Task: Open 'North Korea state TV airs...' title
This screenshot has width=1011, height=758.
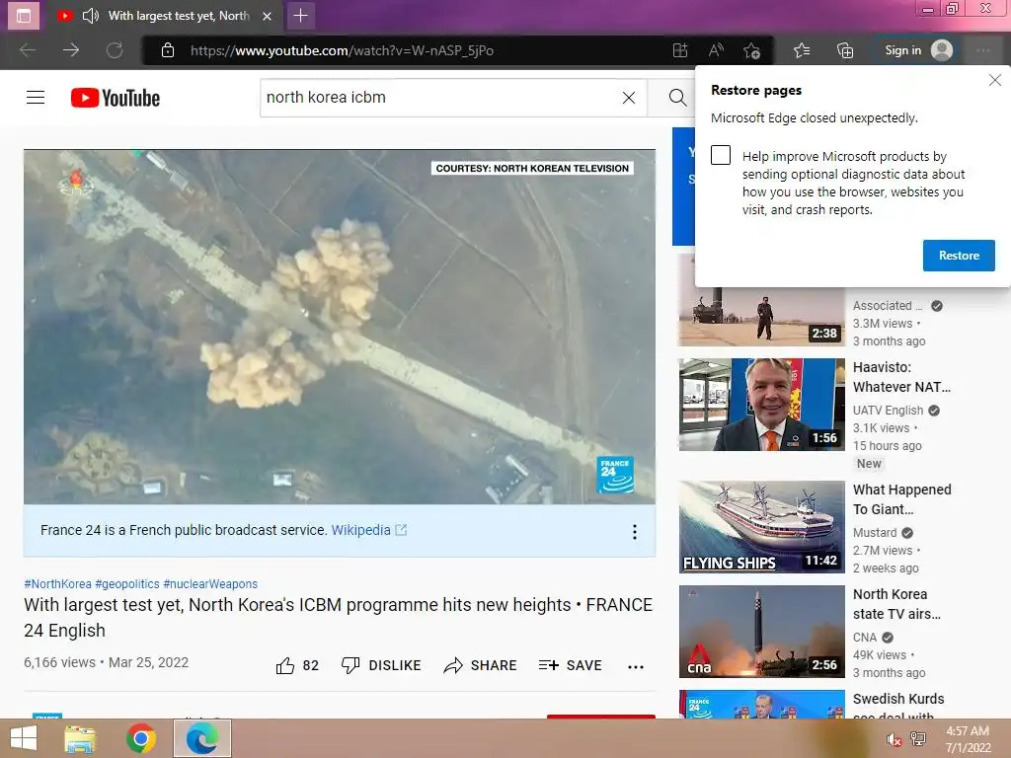Action: click(x=896, y=604)
